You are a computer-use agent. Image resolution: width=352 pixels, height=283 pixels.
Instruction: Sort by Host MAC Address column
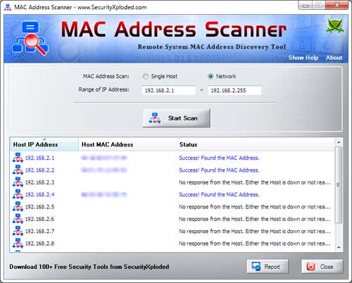point(127,144)
